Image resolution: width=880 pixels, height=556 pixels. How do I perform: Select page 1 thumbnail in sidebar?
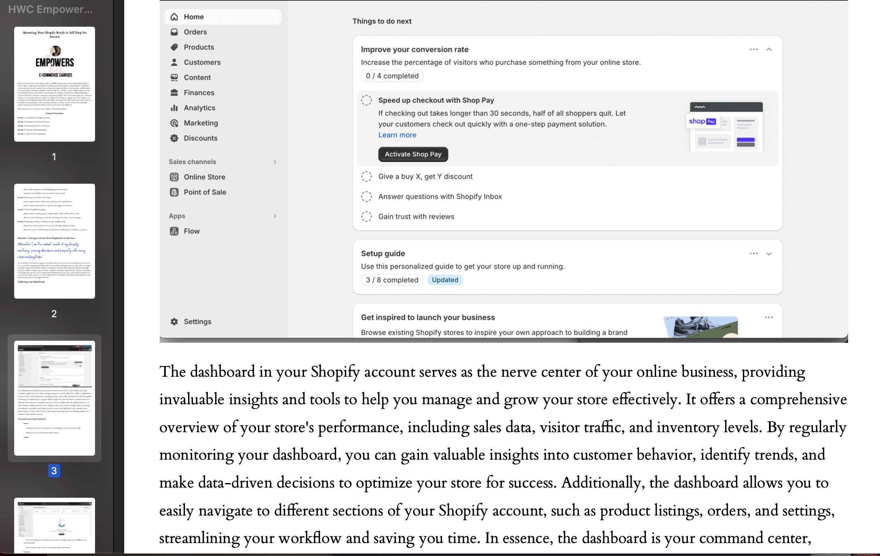55,84
